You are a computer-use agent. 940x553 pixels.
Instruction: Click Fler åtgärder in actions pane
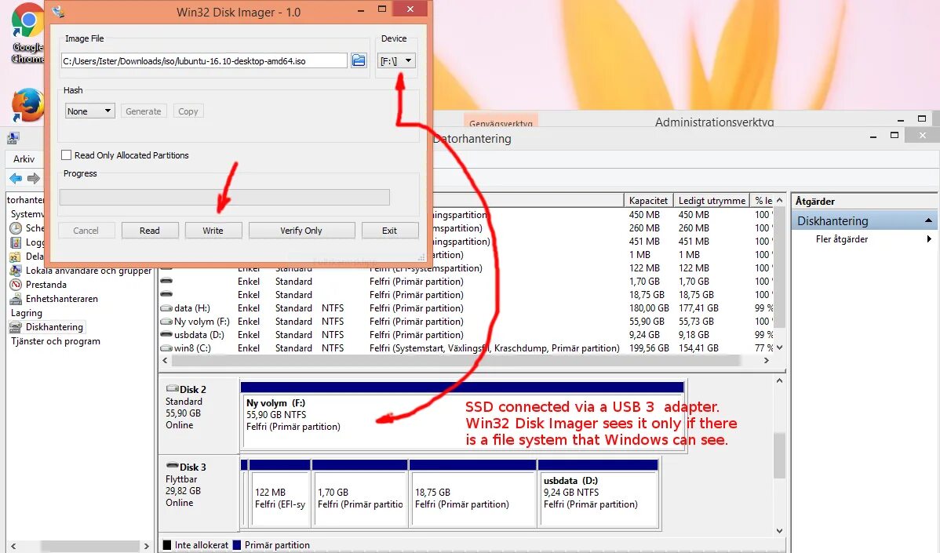point(842,239)
